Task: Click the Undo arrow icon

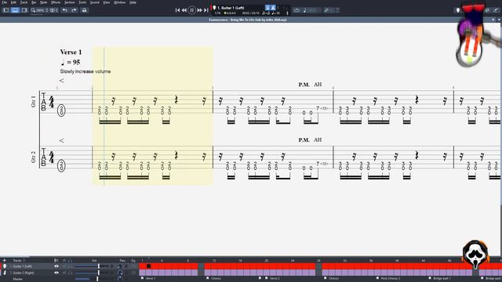Action: (65, 10)
